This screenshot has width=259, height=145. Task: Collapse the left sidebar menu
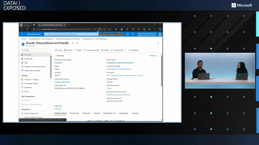point(50,50)
